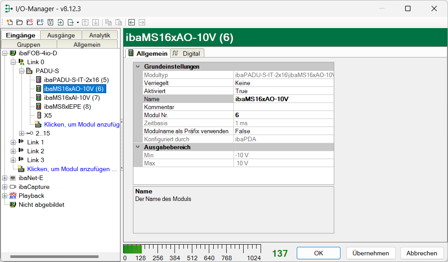Switch to the Digital tab
This screenshot has height=262, width=448.
tap(187, 53)
